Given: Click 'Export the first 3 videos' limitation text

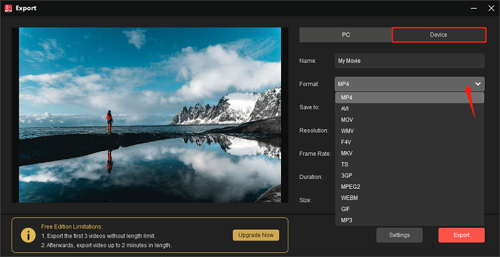Looking at the screenshot, I should pos(98,236).
